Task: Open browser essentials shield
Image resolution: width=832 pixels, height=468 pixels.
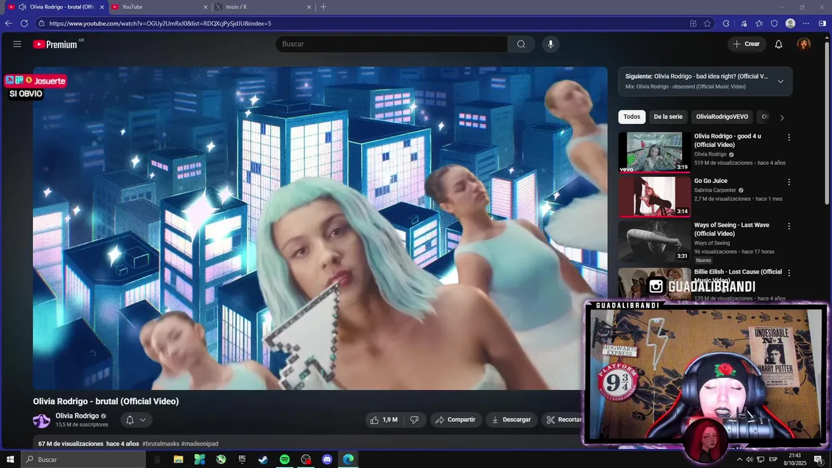Action: (x=774, y=23)
